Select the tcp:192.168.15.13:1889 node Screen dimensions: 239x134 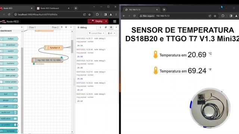(47, 60)
